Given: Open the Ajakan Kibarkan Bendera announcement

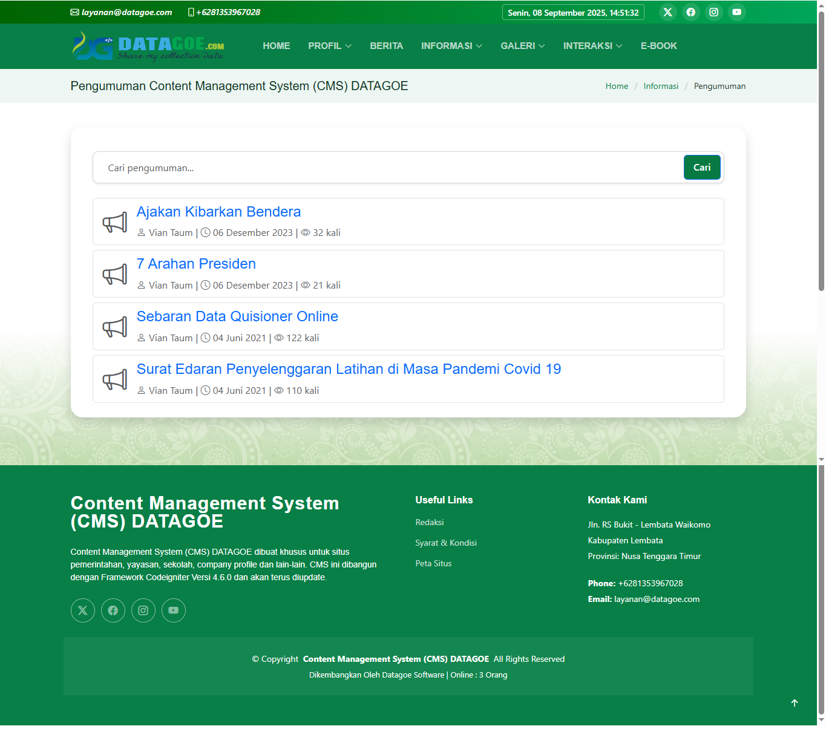Looking at the screenshot, I should pyautogui.click(x=218, y=212).
